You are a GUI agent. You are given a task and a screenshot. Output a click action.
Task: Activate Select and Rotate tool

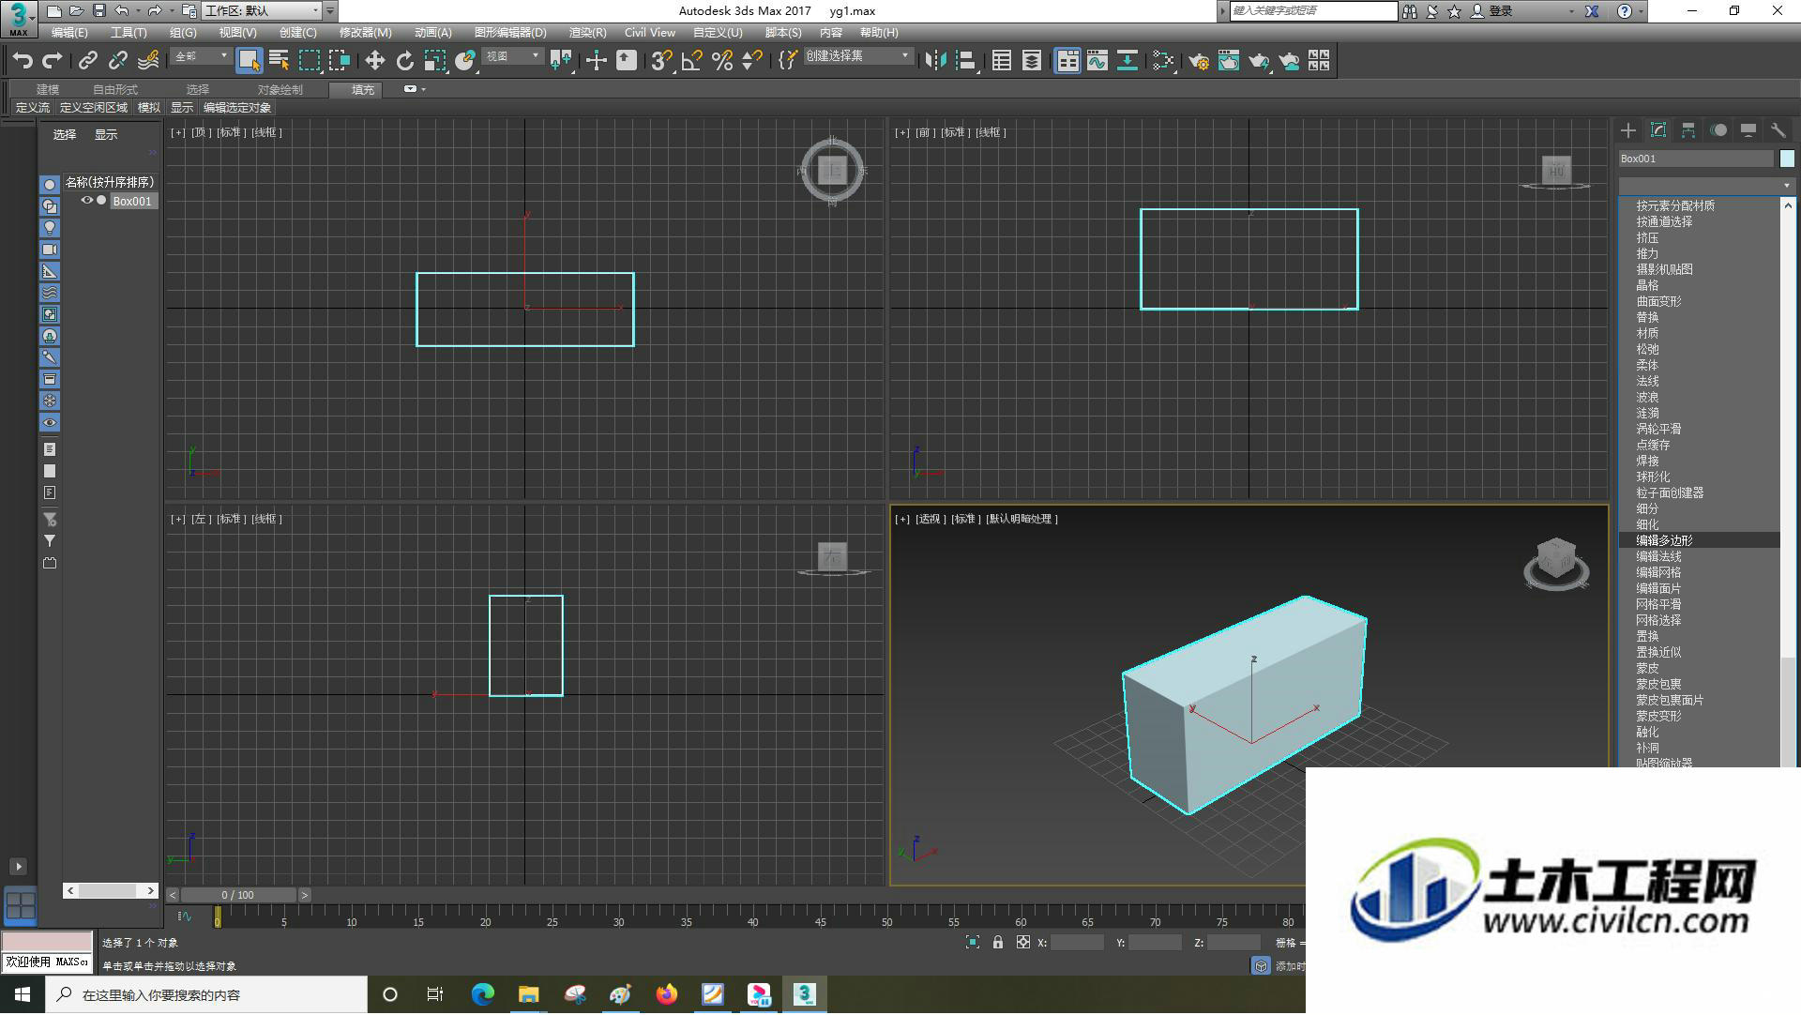click(404, 61)
